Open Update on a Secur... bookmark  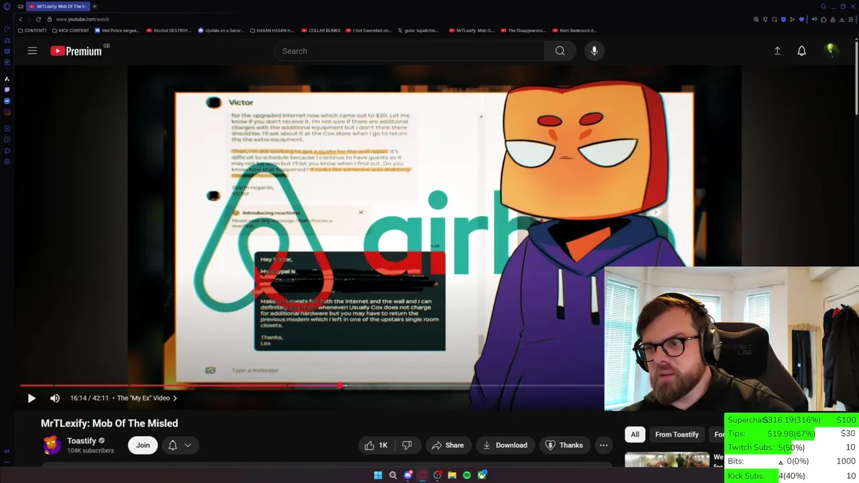pos(221,30)
